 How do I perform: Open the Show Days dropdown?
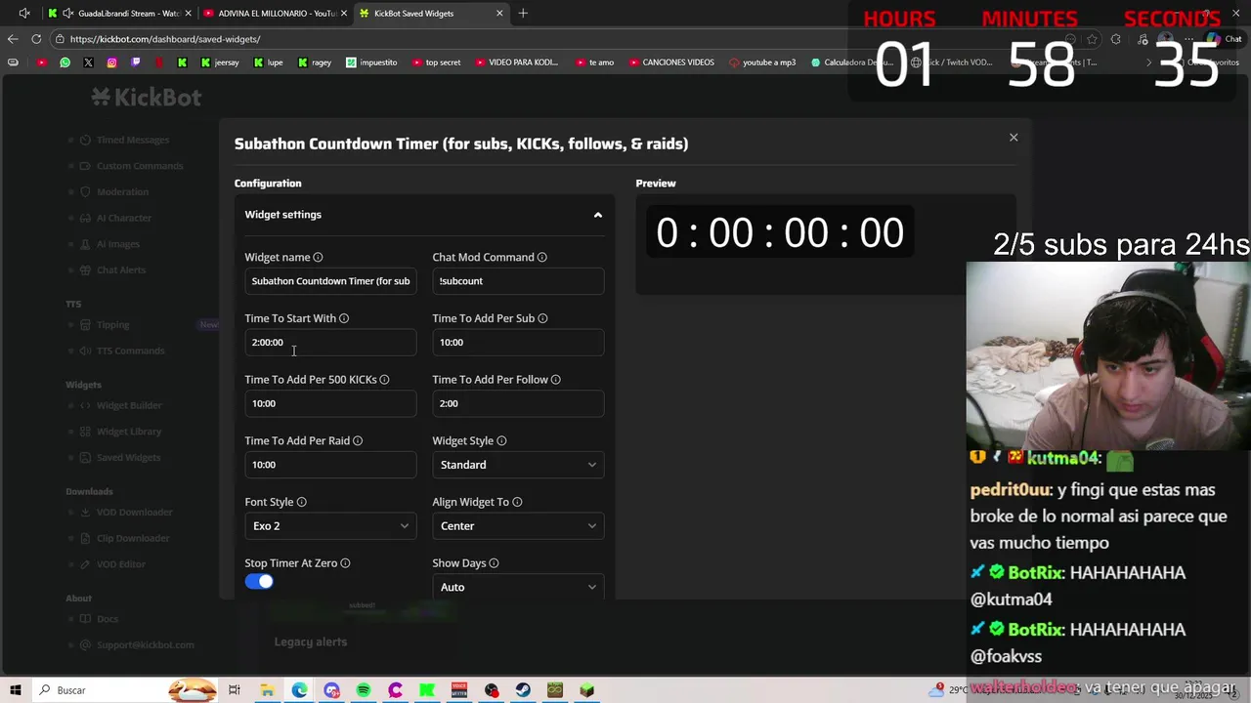click(518, 587)
